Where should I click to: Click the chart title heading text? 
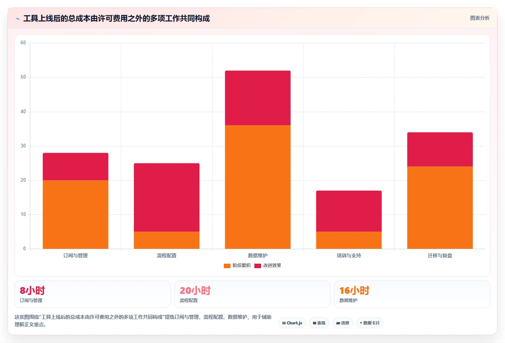[x=116, y=18]
